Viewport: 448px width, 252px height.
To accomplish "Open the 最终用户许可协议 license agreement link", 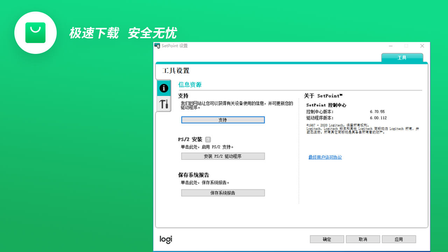I will [325, 157].
